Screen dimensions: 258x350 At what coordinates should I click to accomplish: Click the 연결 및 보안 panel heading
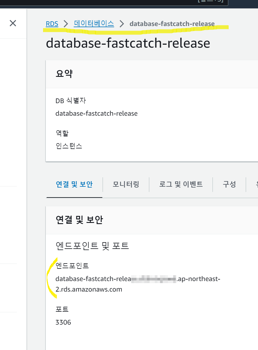point(79,220)
